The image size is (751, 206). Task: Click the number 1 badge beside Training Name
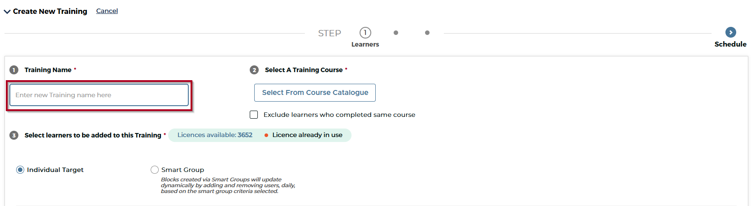point(14,70)
